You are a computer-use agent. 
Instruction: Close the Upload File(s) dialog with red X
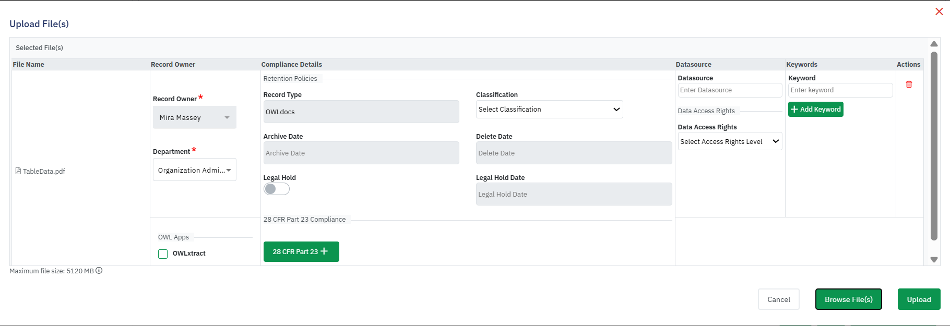point(939,11)
